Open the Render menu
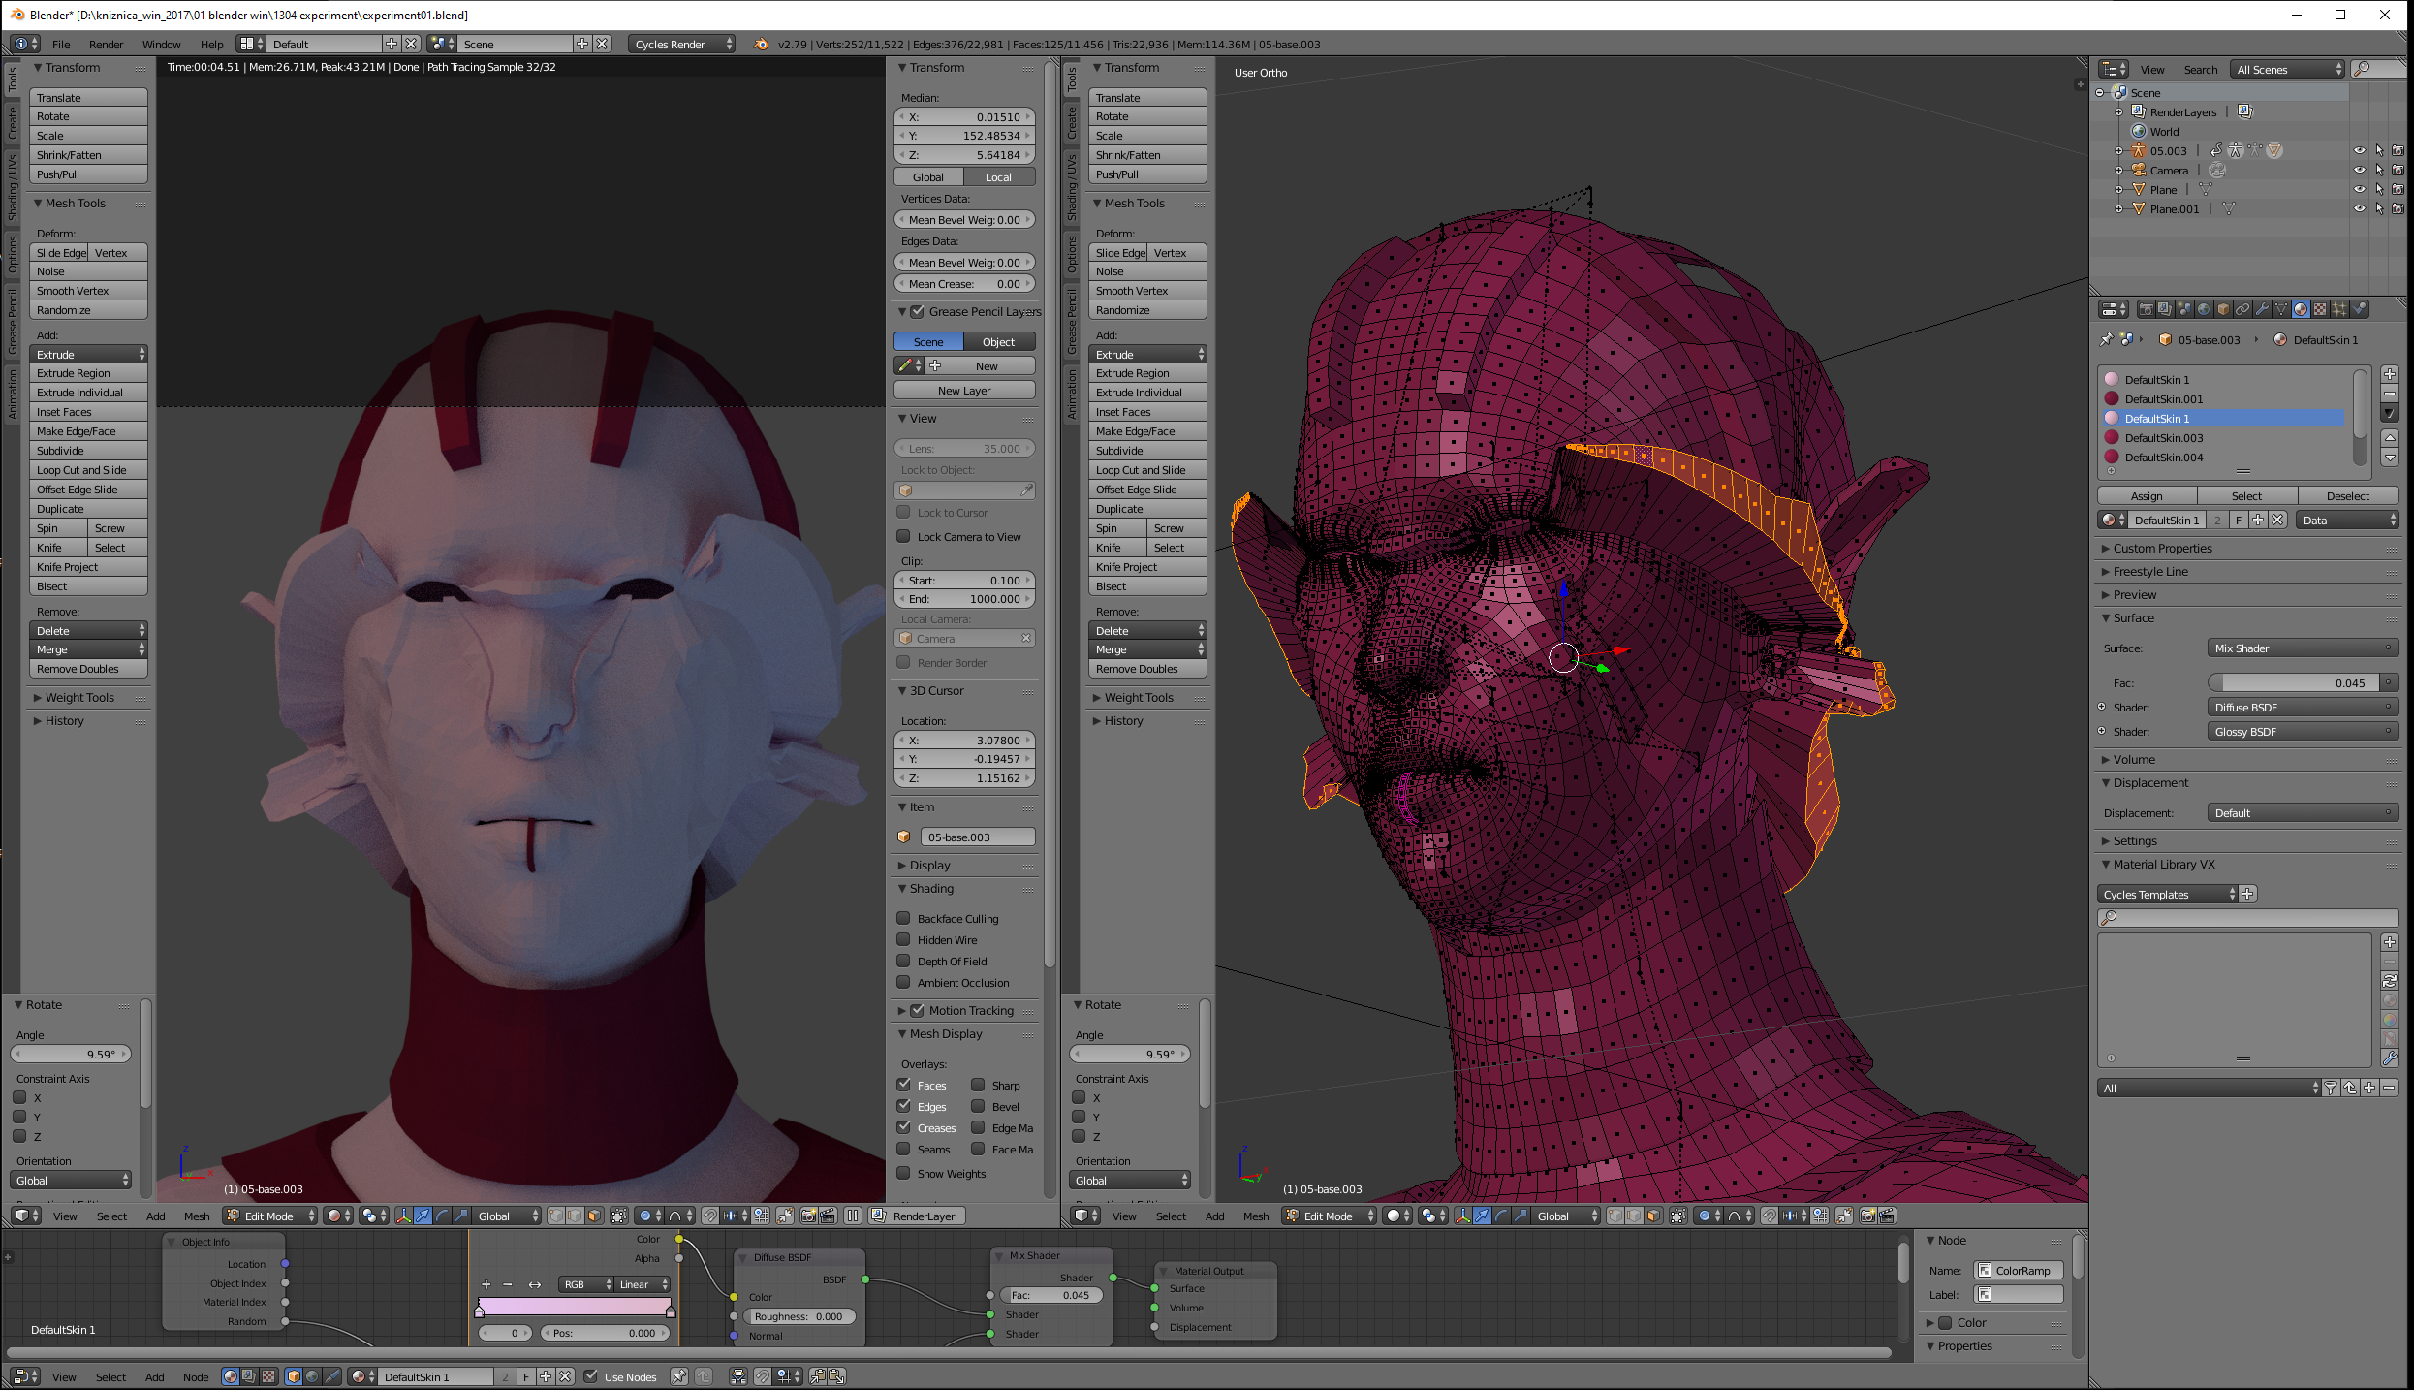This screenshot has width=2414, height=1390. (106, 44)
